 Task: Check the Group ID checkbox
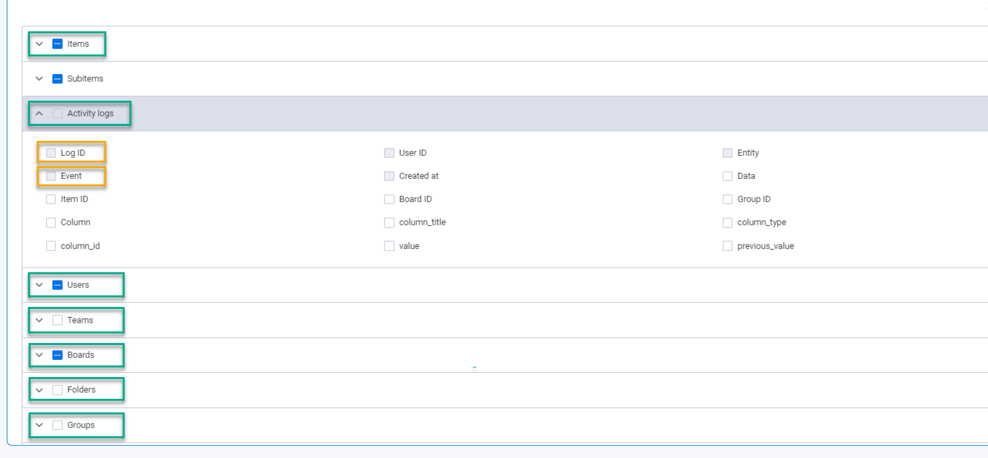[x=727, y=199]
